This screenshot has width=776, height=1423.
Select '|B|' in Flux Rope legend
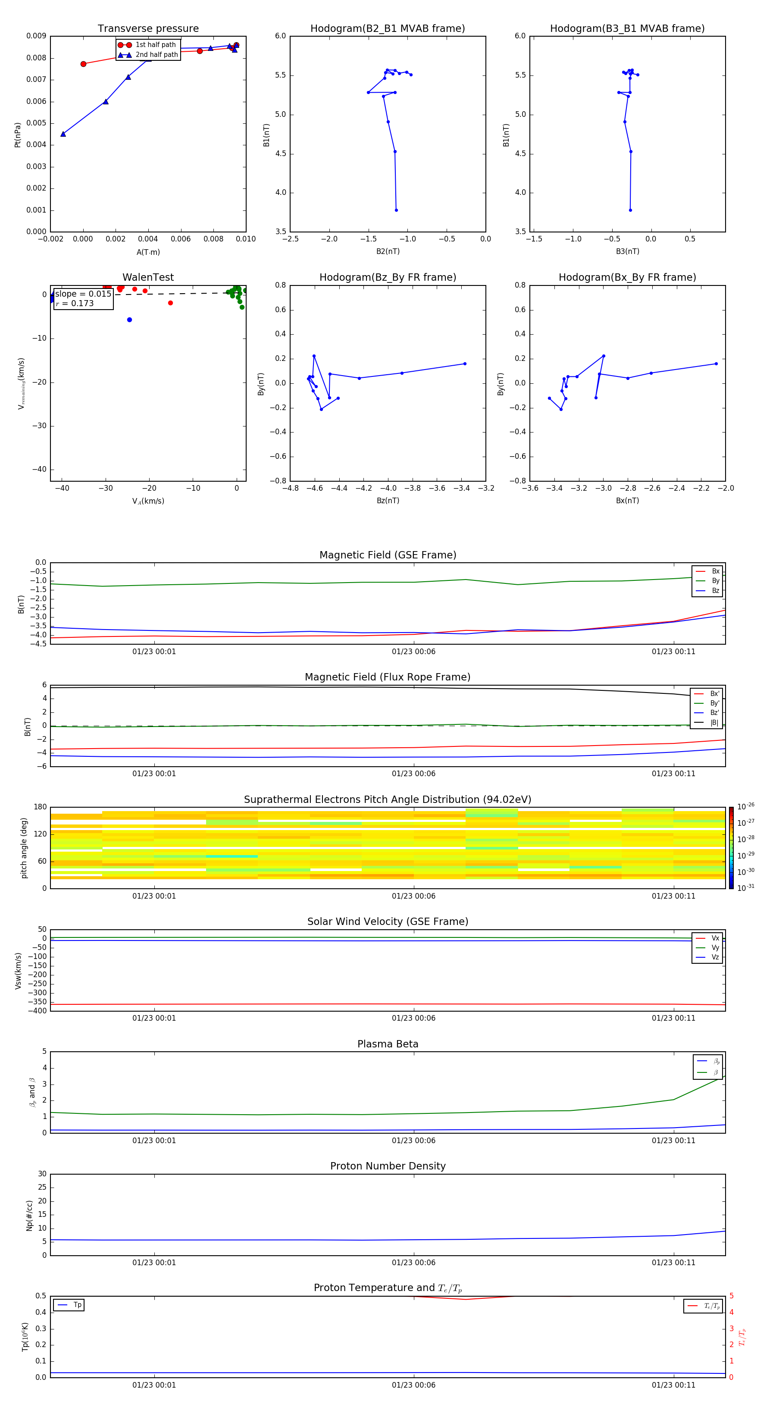coord(707,723)
